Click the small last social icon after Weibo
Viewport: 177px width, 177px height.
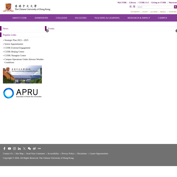click(39, 148)
